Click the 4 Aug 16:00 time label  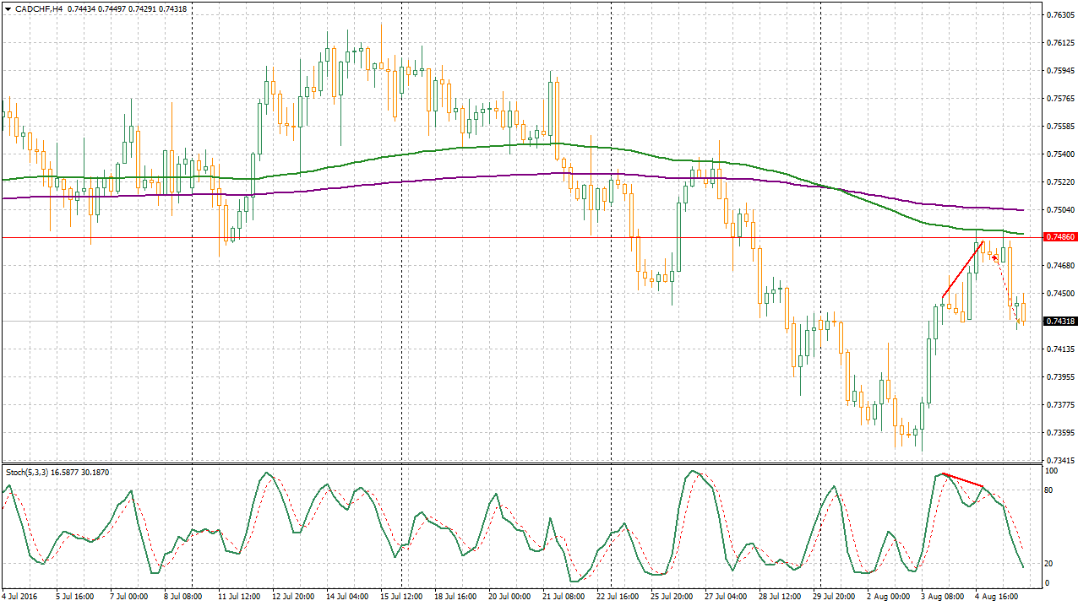pyautogui.click(x=998, y=597)
